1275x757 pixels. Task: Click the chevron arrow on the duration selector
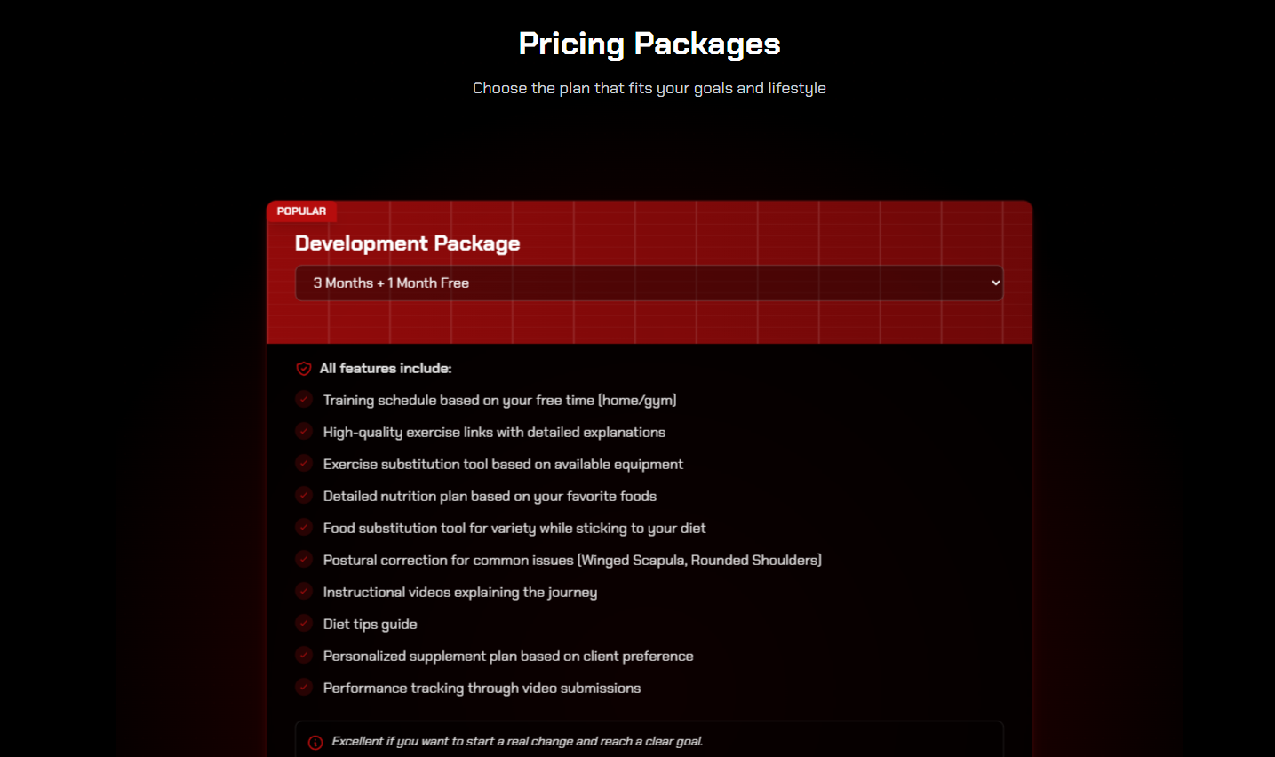coord(995,283)
